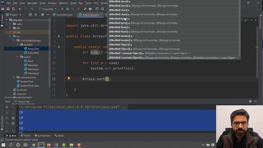Open the Navigate menu
This screenshot has width=263, height=148.
pos(32,3)
